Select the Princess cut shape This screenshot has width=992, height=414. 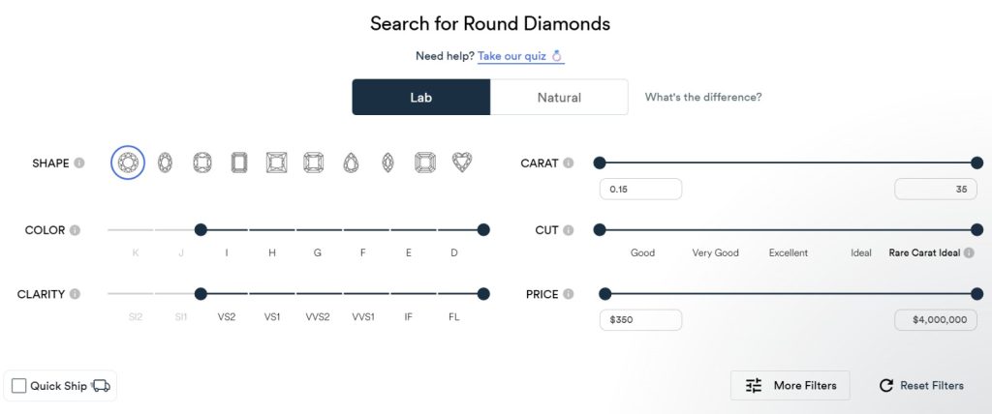pos(276,163)
